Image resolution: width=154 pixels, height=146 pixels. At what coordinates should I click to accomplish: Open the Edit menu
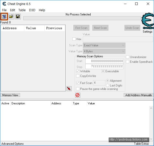(13, 10)
